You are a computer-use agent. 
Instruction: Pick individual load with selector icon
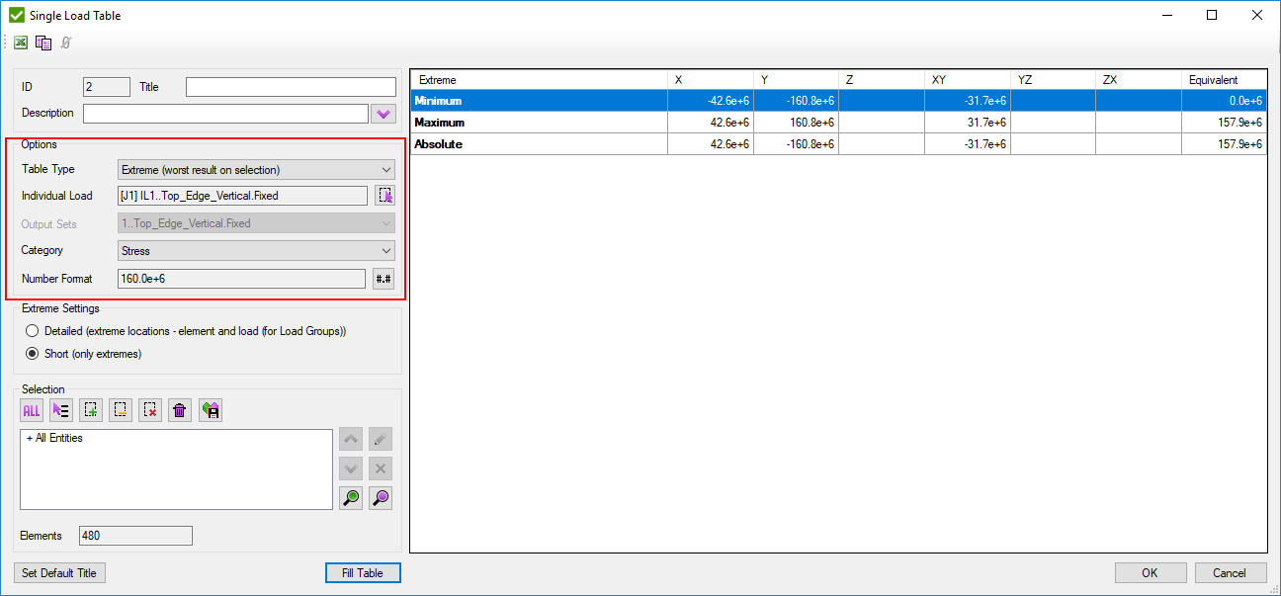[384, 196]
